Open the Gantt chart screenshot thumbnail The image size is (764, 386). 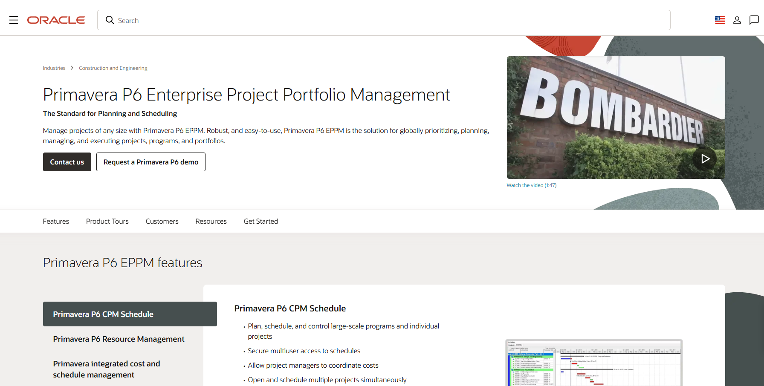click(594, 363)
